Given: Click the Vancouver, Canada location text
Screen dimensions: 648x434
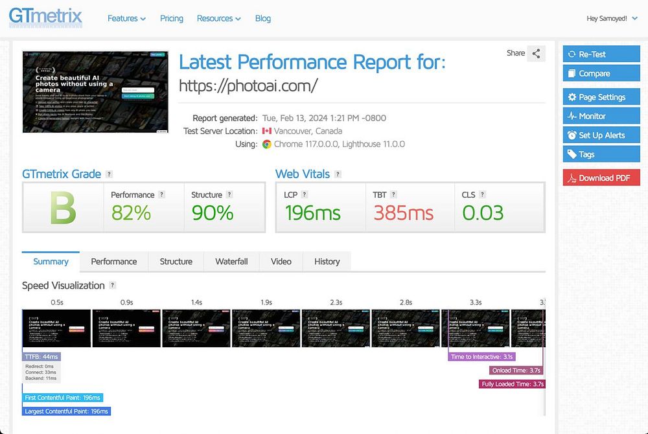Looking at the screenshot, I should pos(308,131).
